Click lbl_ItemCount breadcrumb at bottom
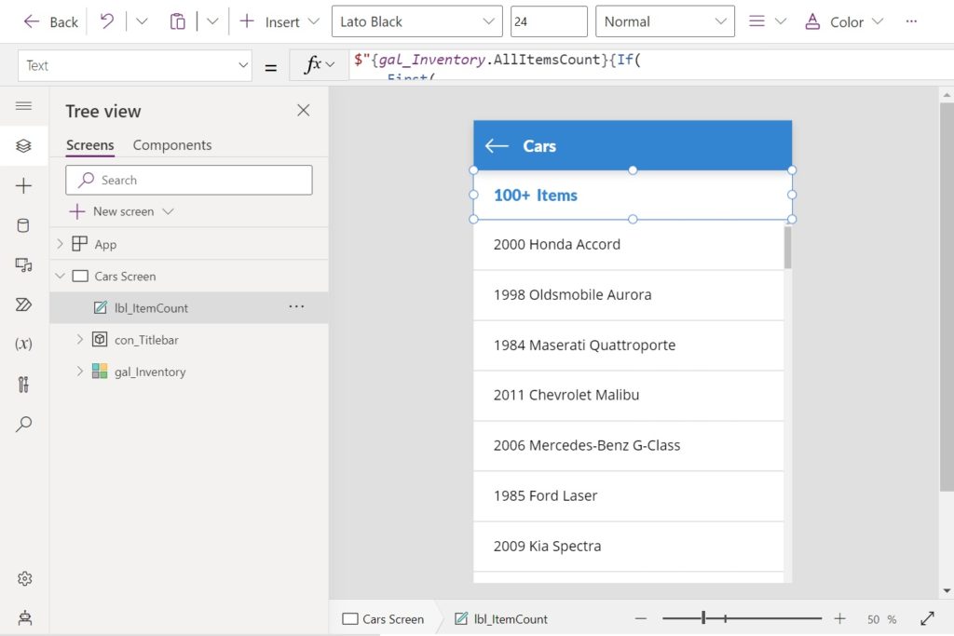Viewport: 954px width, 636px height. 501,619
